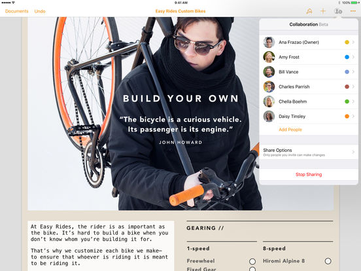Tap Bill Vance's profile avatar

[x=269, y=71]
